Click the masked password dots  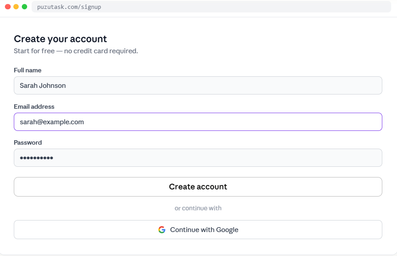coord(36,158)
